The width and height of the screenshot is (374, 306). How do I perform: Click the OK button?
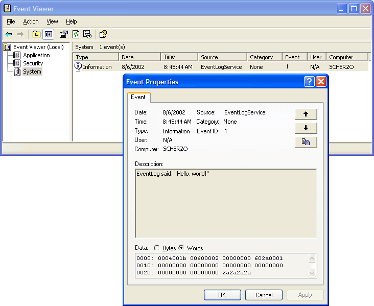(222, 295)
